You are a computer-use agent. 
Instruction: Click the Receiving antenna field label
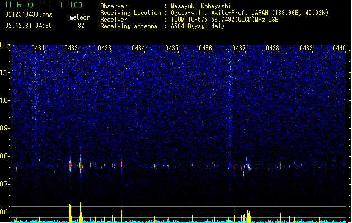(x=129, y=26)
